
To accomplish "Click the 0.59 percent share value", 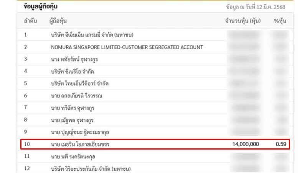I will pyautogui.click(x=281, y=144).
